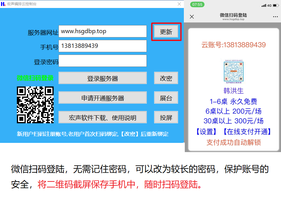Close the 宏声编排云控制台 window
Screen dimensions: 281x199
pyautogui.click(x=179, y=4)
